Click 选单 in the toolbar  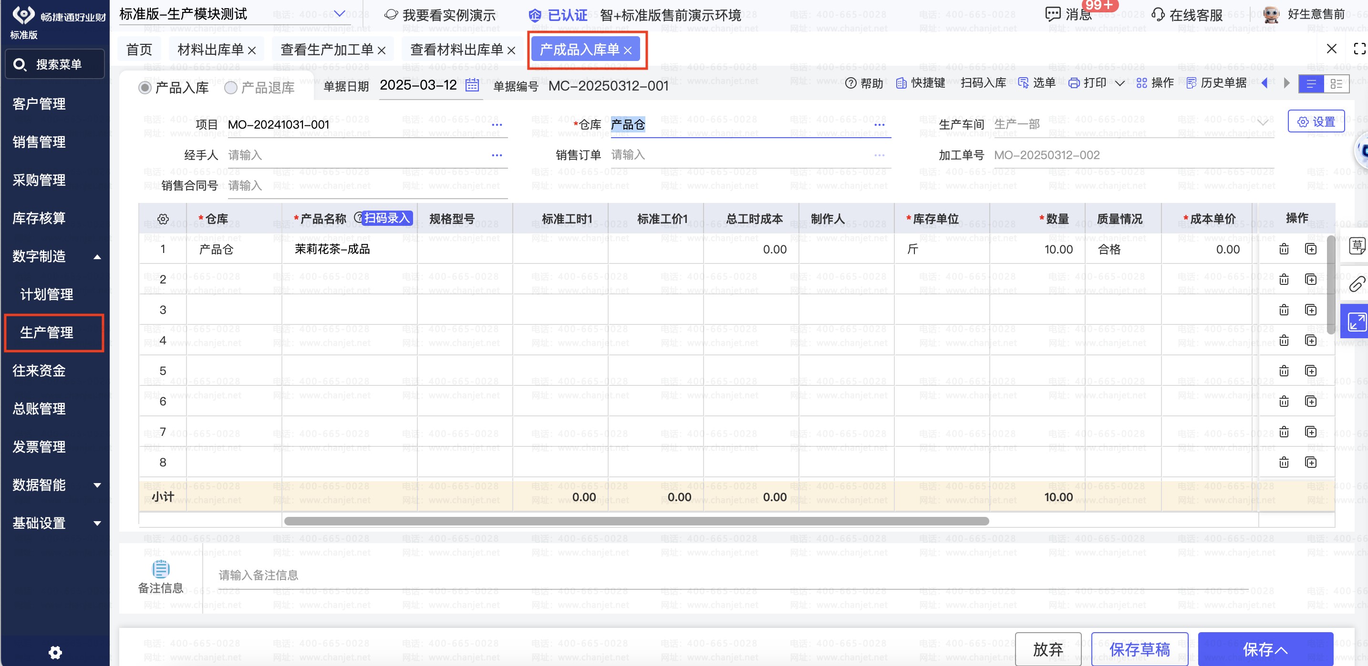tap(1036, 83)
